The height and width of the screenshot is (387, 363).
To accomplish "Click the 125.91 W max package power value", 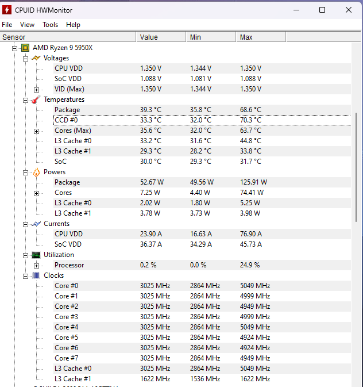I will 253,182.
